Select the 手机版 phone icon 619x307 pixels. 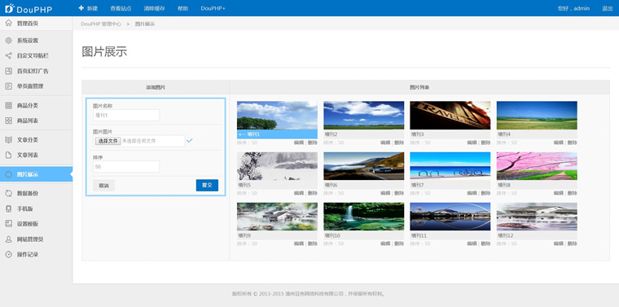coord(8,208)
